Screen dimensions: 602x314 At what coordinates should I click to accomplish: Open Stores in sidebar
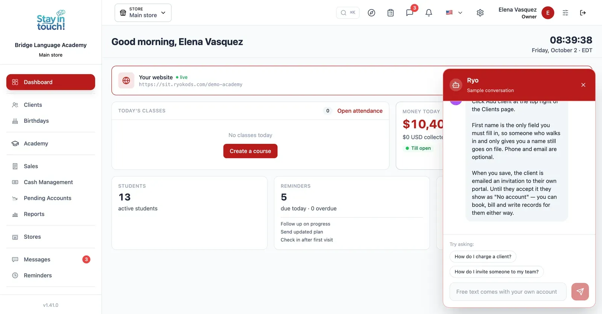51,237
